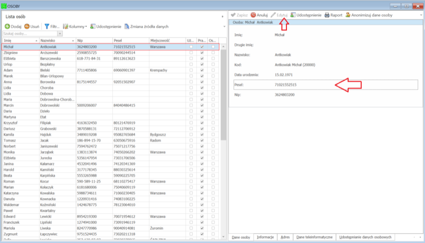This screenshot has width=425, height=243.
Task: Select the Norbert Janiszewski row
Action: click(110, 146)
